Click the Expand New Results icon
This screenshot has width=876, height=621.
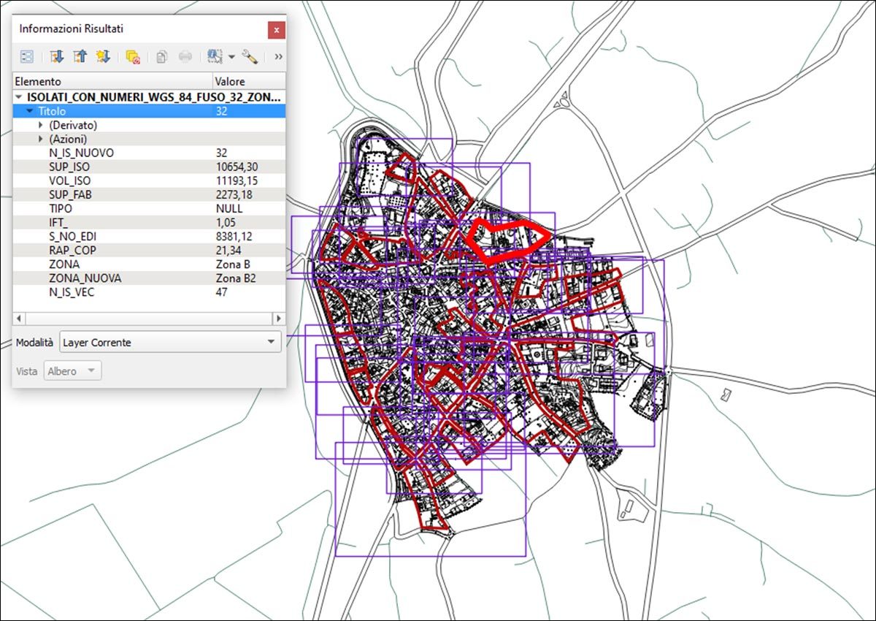tap(103, 56)
